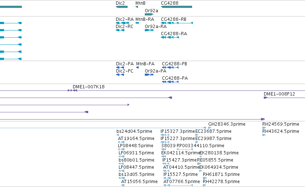Click the MtnB-PA protein arrow glyph
Image resolution: width=305 pixels, height=187 pixels.
tap(138, 67)
